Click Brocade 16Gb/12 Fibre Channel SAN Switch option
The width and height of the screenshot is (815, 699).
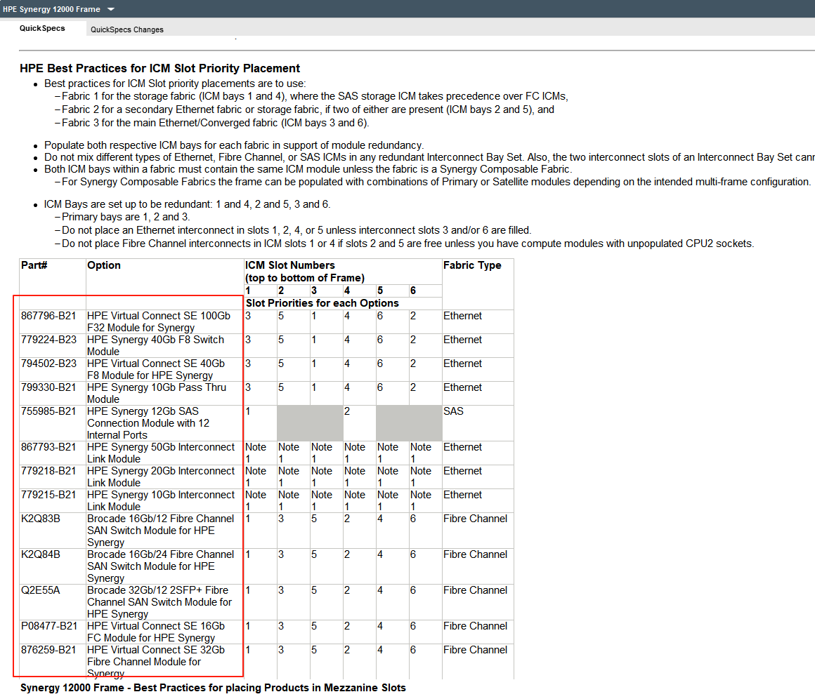(161, 531)
